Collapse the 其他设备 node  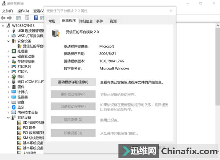pos(8,118)
